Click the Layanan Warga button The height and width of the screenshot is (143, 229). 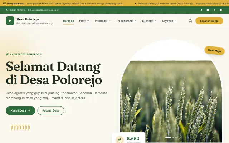(209, 21)
